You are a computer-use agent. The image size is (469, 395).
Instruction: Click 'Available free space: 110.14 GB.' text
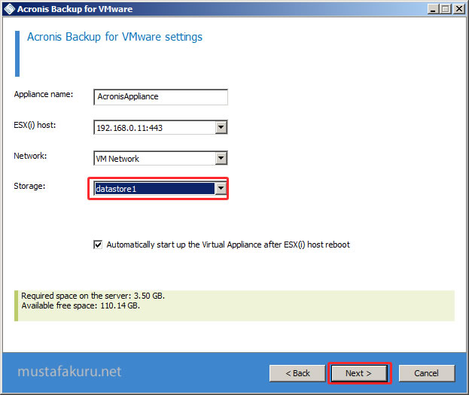pos(81,305)
